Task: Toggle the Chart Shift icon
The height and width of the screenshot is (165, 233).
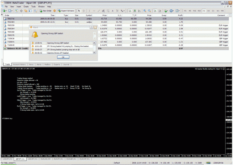Action: coord(160,11)
